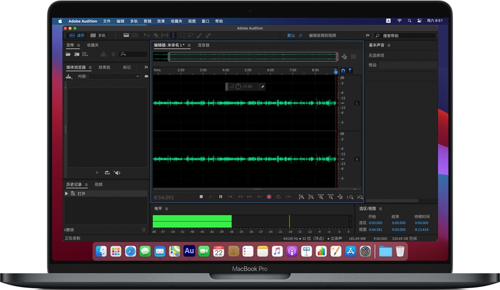Switch to 多轨 multitrack view
500x290 pixels.
pyautogui.click(x=101, y=35)
